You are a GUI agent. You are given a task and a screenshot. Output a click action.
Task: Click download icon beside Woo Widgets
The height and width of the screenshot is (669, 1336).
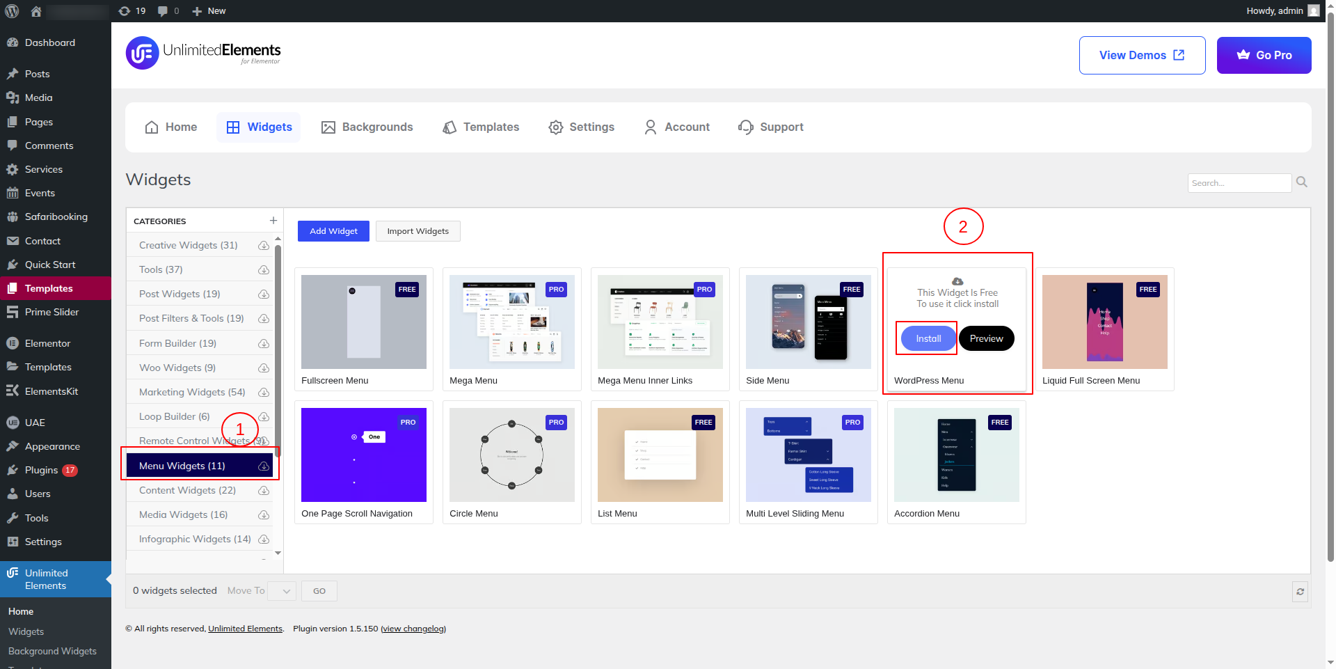point(264,368)
